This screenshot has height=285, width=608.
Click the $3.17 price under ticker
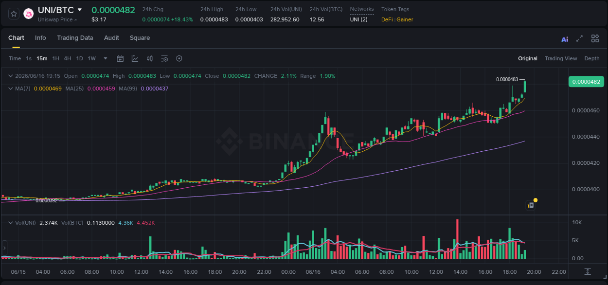pos(99,19)
